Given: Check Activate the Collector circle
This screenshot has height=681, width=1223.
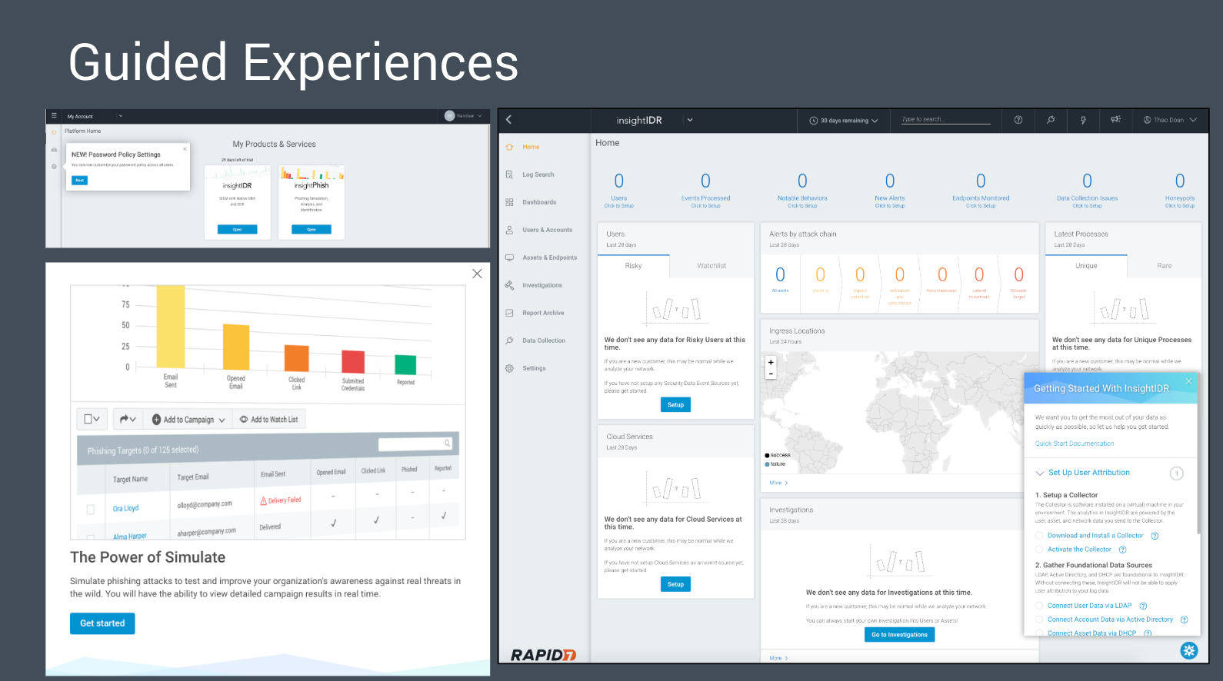Looking at the screenshot, I should 1039,550.
